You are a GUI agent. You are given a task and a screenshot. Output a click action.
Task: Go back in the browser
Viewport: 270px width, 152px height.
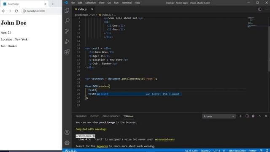(4, 11)
